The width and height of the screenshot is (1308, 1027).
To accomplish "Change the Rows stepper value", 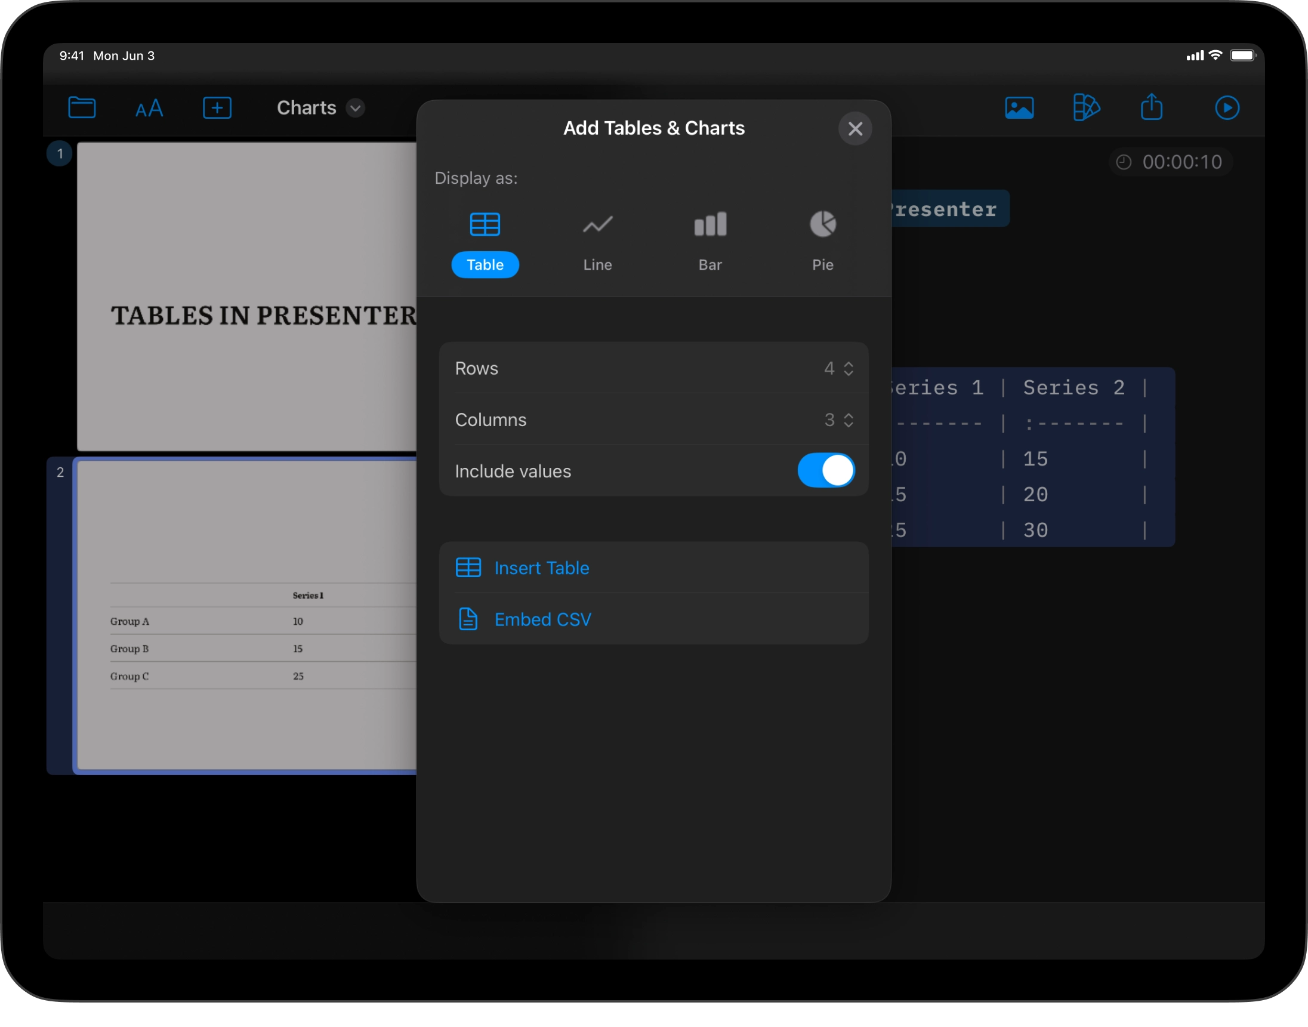I will pyautogui.click(x=847, y=369).
